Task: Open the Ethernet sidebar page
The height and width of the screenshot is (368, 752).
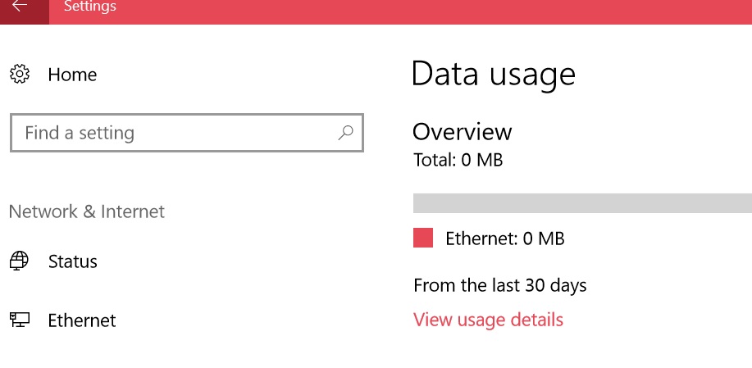Action: [82, 320]
